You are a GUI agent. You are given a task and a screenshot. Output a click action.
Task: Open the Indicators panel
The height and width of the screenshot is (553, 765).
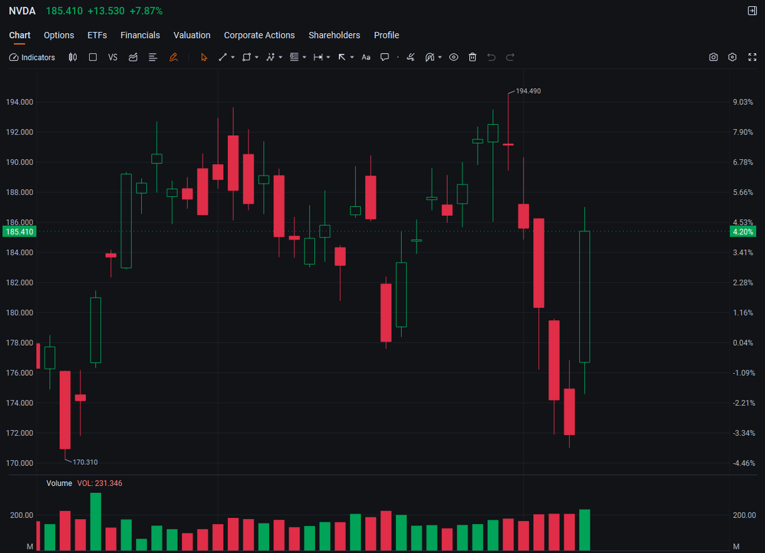click(33, 57)
